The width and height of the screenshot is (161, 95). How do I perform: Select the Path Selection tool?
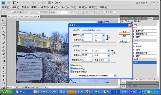[x=3, y=79]
